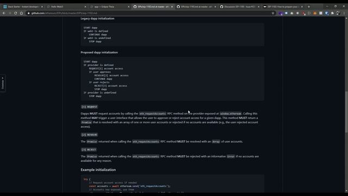
Task: Click the [2] RESOLVE label
Action: click(x=89, y=135)
